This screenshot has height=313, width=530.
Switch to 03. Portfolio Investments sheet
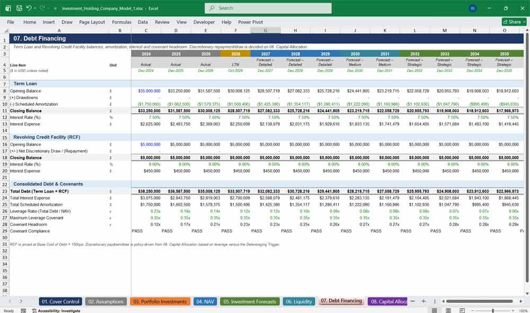(160, 301)
